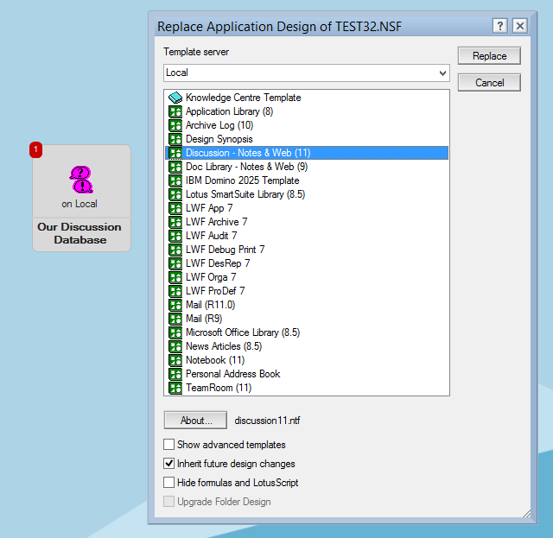553x538 pixels.
Task: Click the Archive Log template icon
Action: 175,125
